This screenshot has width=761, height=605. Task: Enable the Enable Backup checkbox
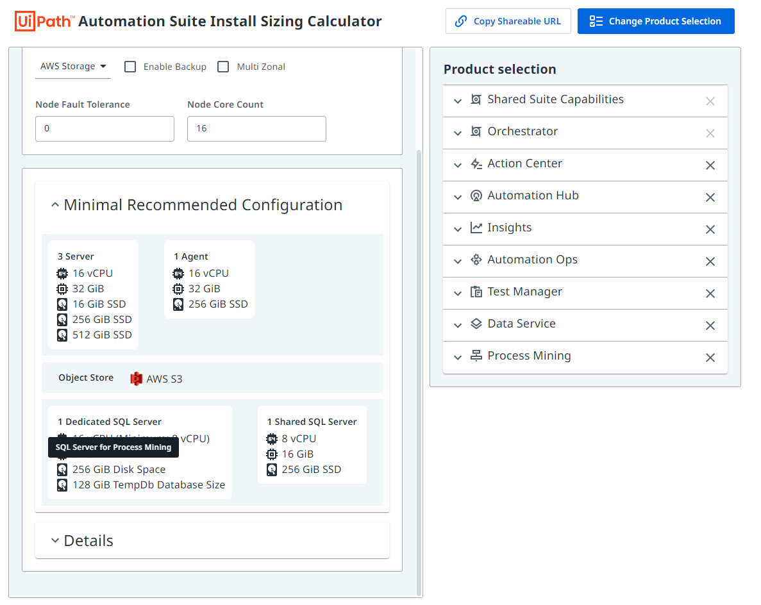(x=130, y=66)
